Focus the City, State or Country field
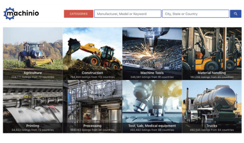This screenshot has height=143, width=244. (196, 14)
